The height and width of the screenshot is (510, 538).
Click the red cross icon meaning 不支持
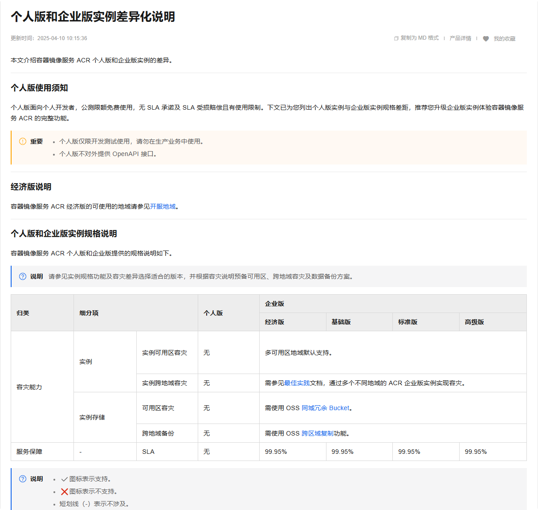(64, 492)
